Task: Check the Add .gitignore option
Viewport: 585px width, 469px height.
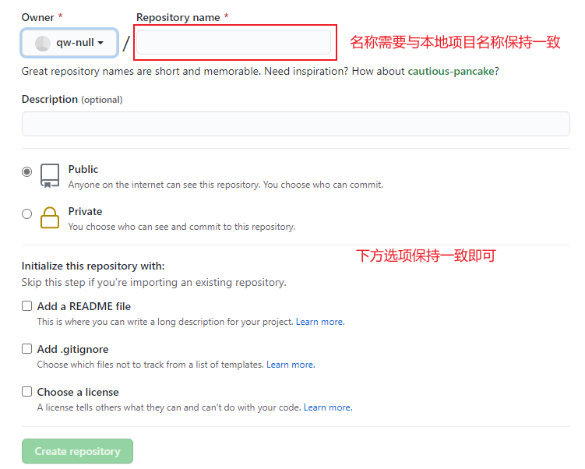Action: pos(26,349)
